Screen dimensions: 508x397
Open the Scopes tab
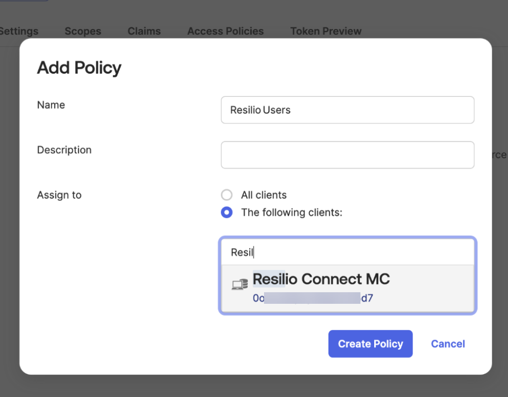83,31
